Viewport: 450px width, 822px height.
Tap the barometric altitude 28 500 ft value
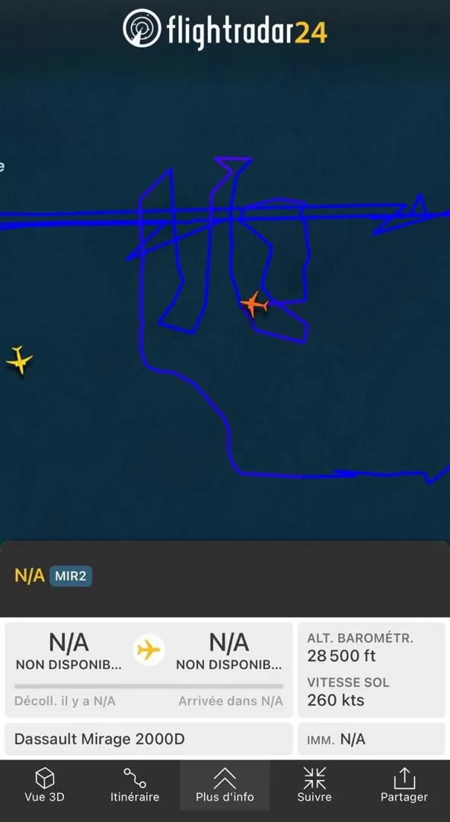point(341,656)
